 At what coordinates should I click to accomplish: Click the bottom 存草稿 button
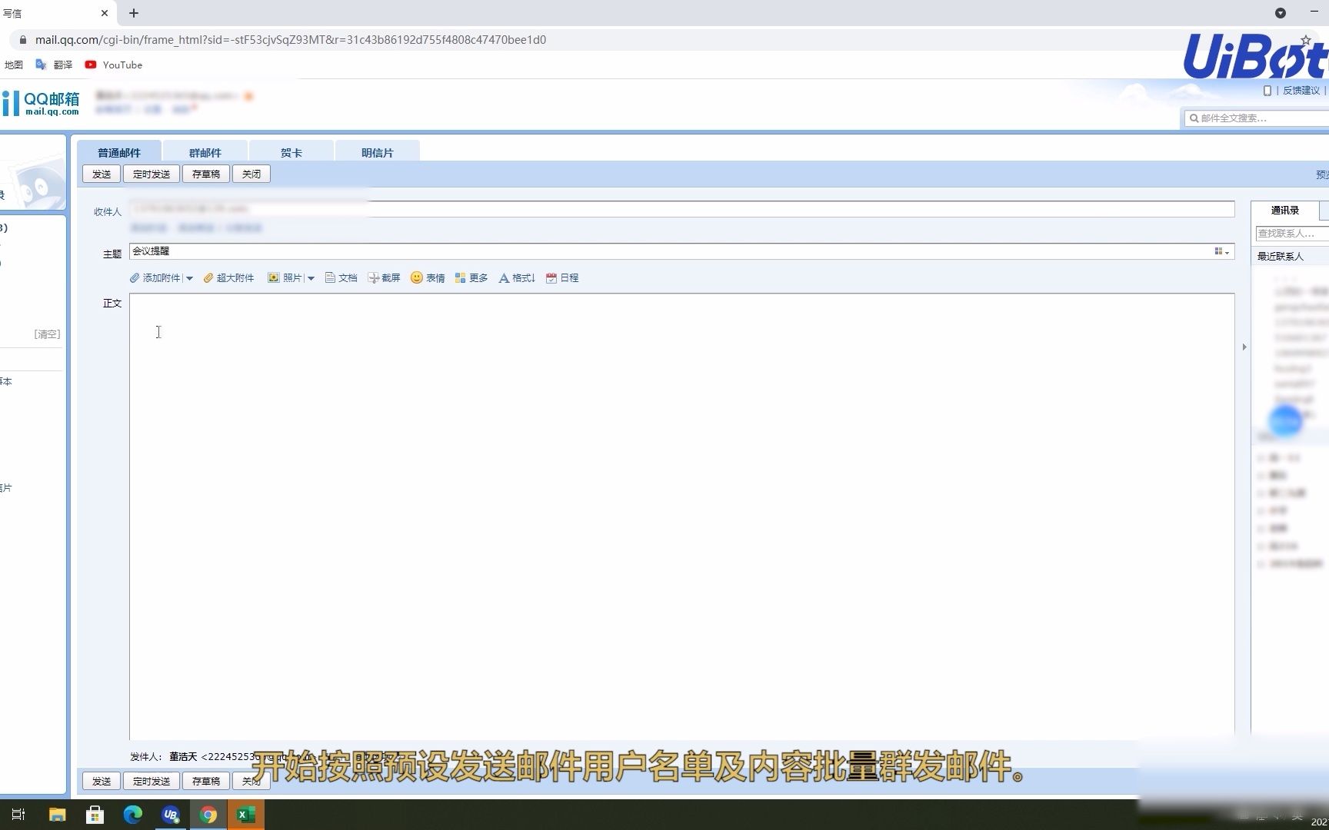206,781
